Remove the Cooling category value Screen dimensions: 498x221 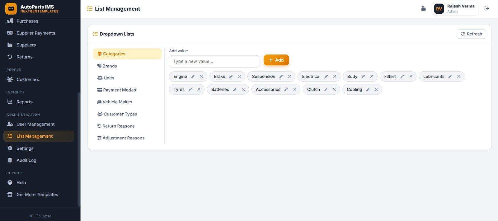coord(376,90)
